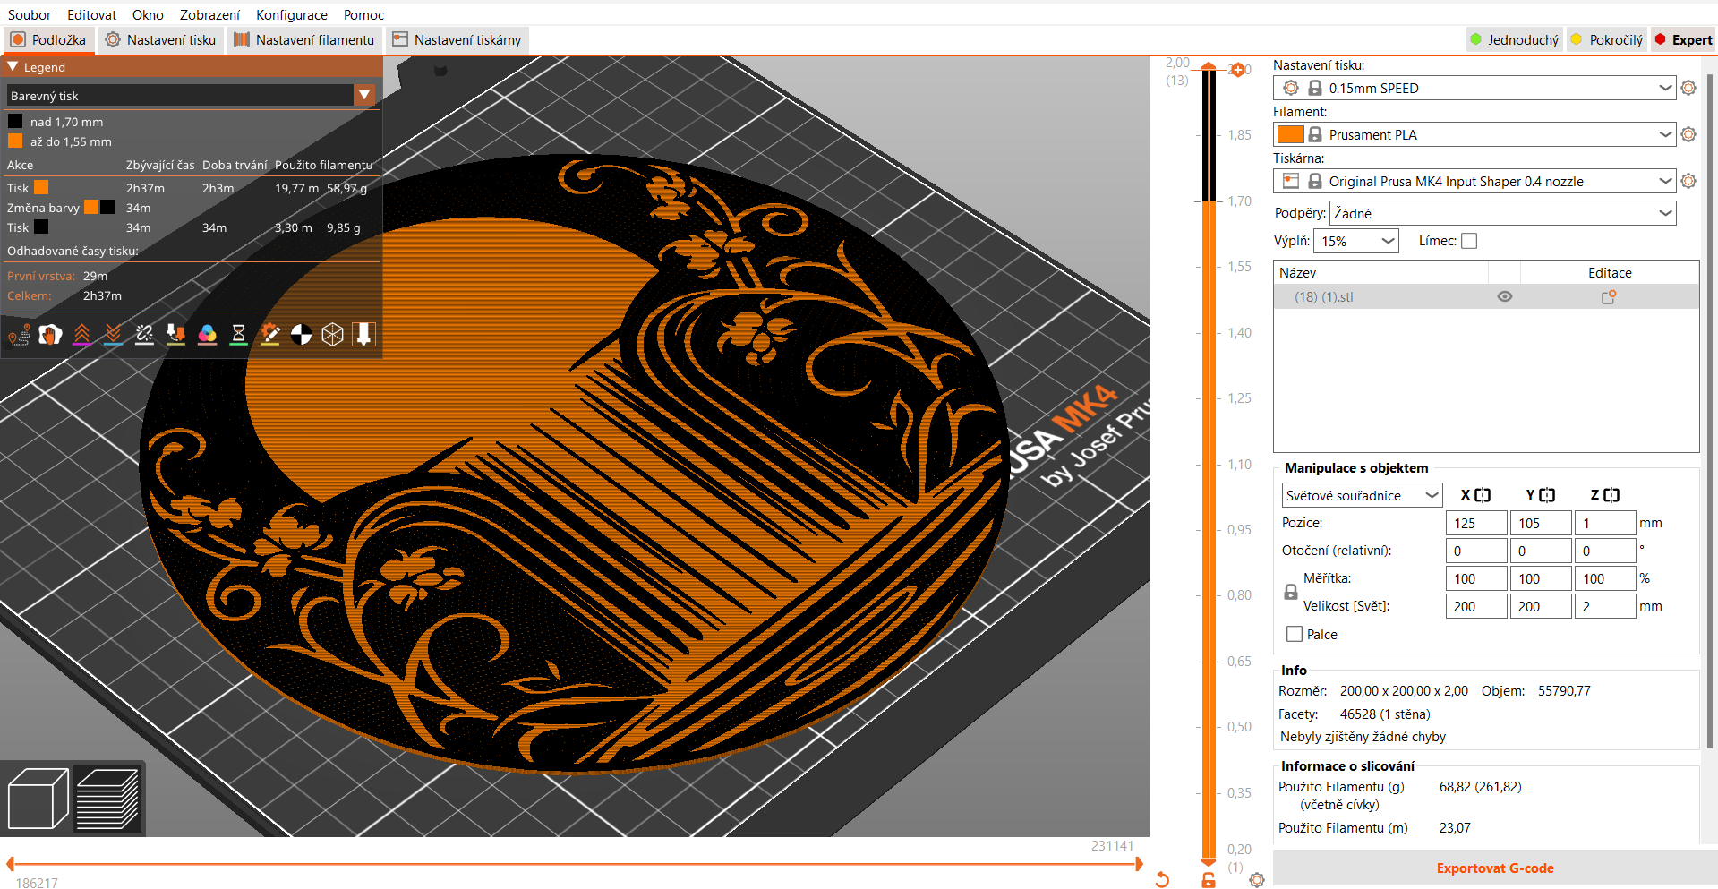Screen dimensions: 1718x889
Task: Switch to the layers preview view icon
Action: point(107,799)
